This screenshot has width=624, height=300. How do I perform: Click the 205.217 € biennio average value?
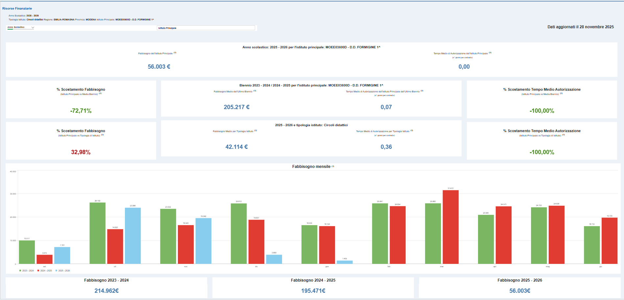pyautogui.click(x=236, y=107)
